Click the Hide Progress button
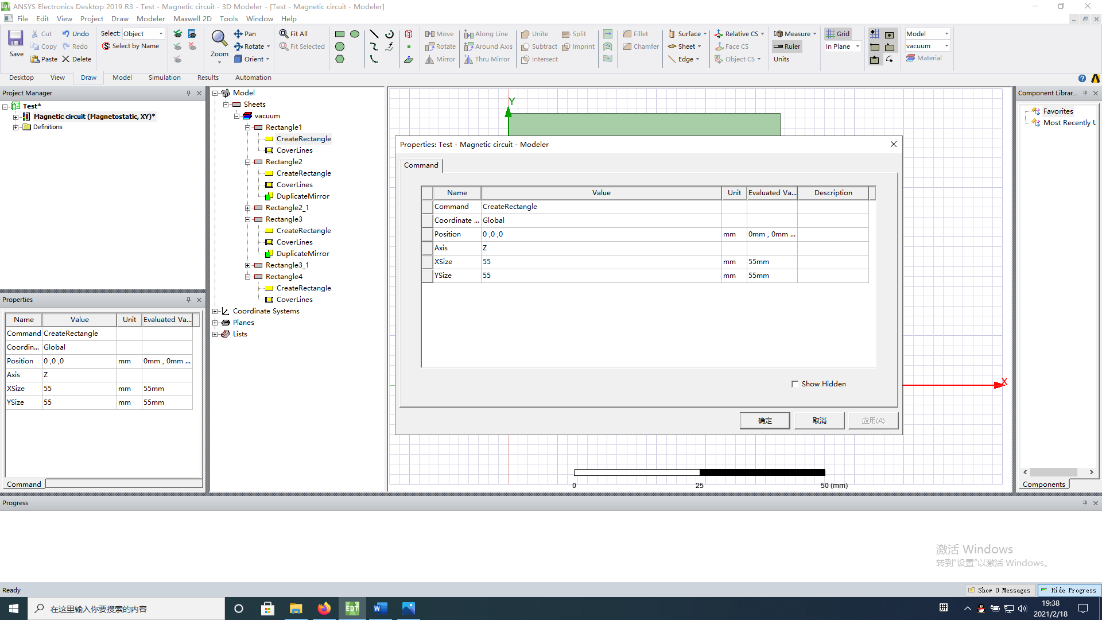This screenshot has height=620, width=1102. [x=1069, y=590]
